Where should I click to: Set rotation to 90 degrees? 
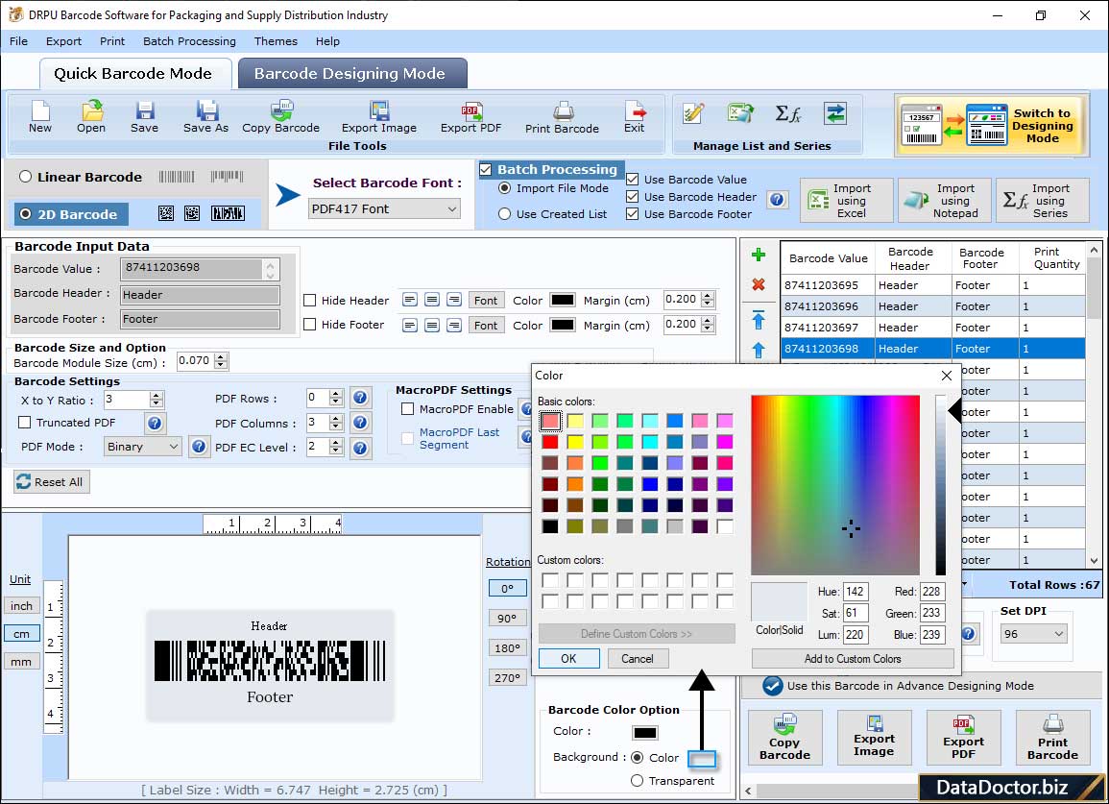(x=507, y=618)
